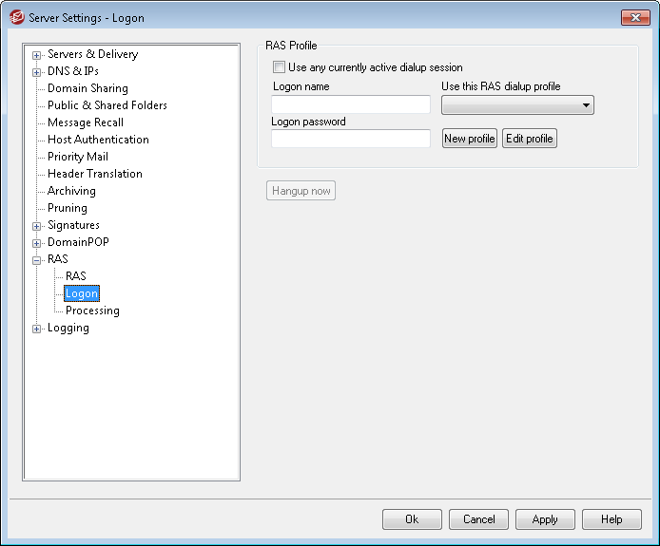The height and width of the screenshot is (546, 660).
Task: Click the New profile button
Action: [470, 139]
